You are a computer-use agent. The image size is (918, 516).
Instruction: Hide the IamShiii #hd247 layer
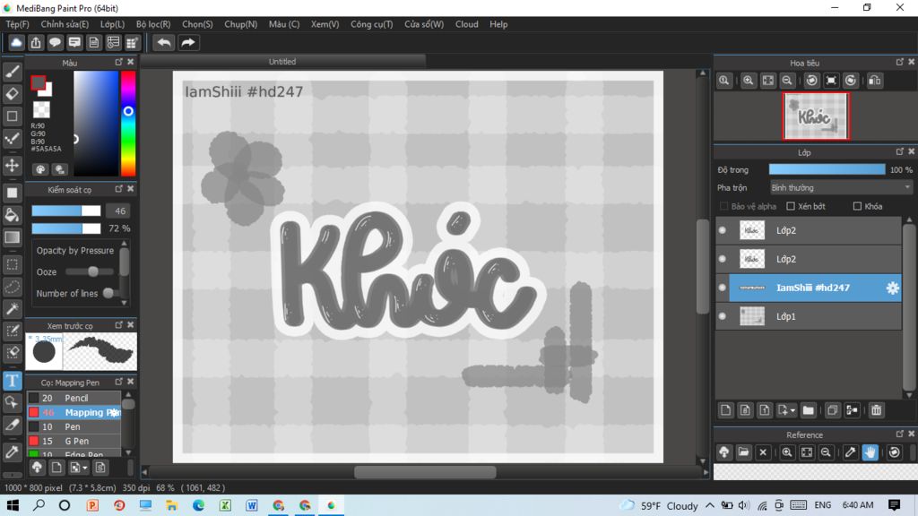pos(723,288)
